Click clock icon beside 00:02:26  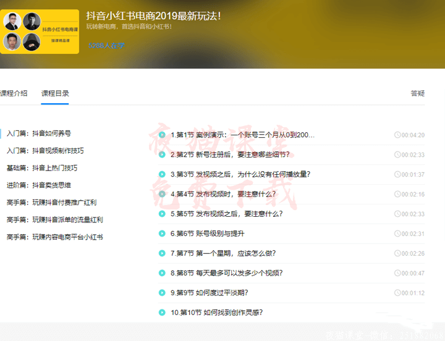click(397, 253)
